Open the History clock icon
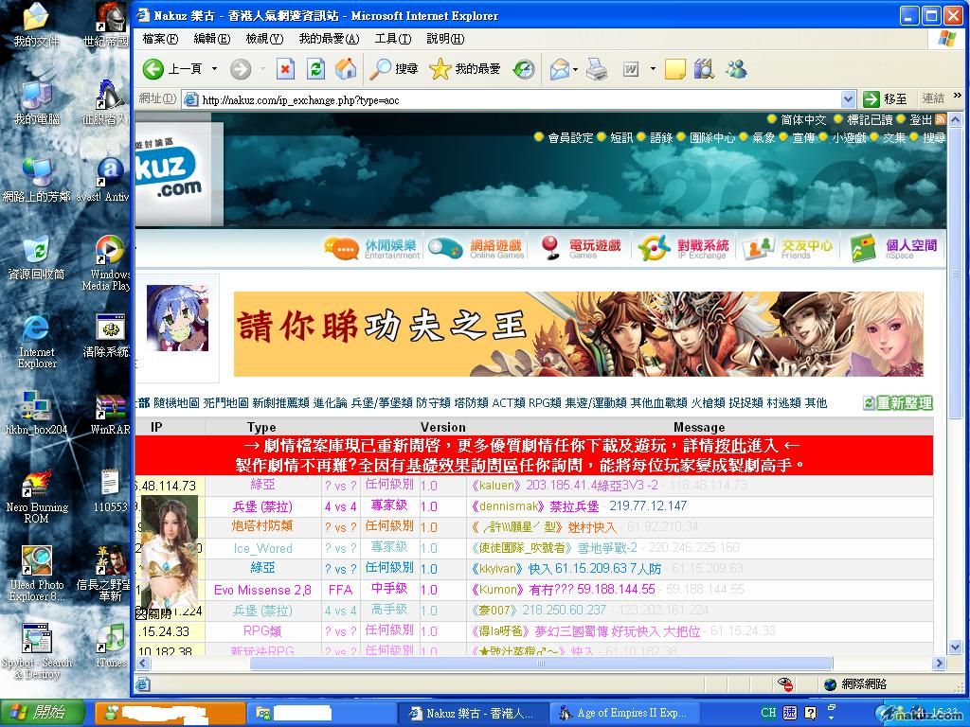The image size is (970, 727). click(x=524, y=69)
